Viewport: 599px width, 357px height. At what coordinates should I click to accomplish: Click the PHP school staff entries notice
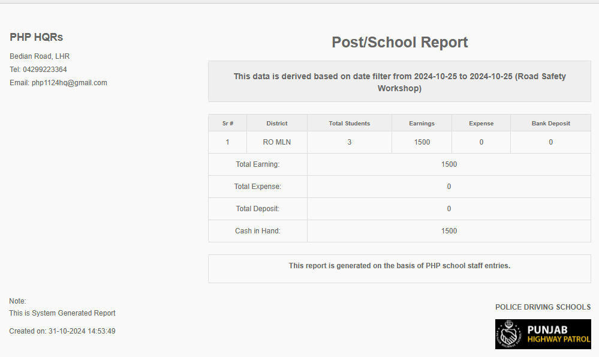[399, 266]
